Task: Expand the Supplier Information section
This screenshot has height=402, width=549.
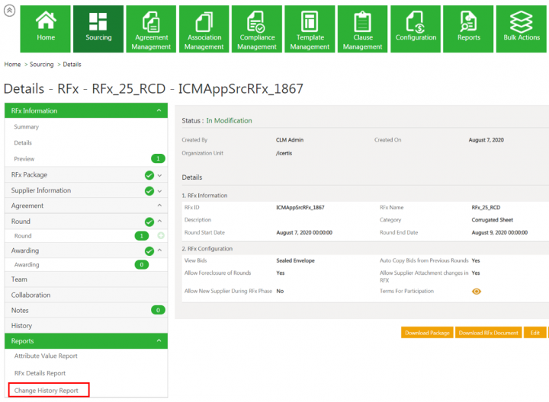Action: 159,190
